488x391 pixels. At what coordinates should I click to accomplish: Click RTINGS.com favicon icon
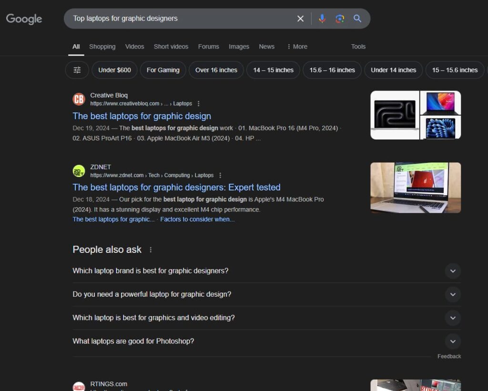79,386
